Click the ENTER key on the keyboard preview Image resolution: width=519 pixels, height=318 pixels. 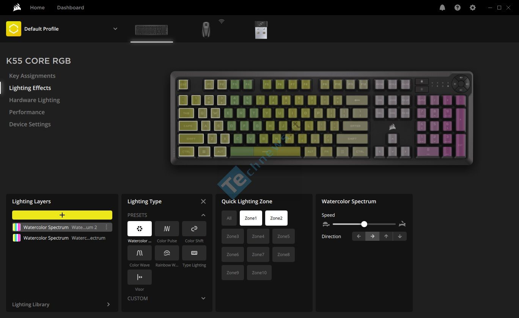click(x=355, y=126)
